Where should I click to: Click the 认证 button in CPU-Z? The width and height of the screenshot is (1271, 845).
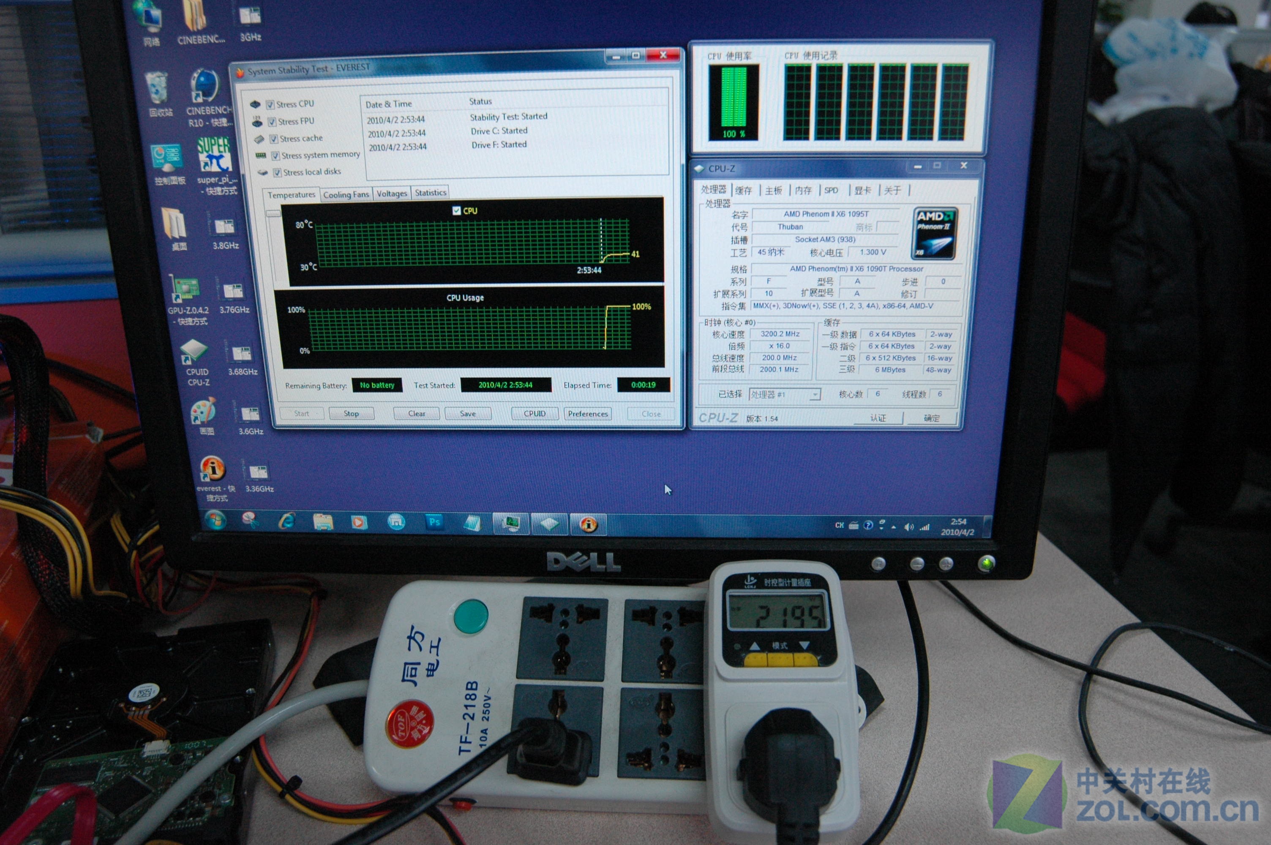click(x=878, y=418)
